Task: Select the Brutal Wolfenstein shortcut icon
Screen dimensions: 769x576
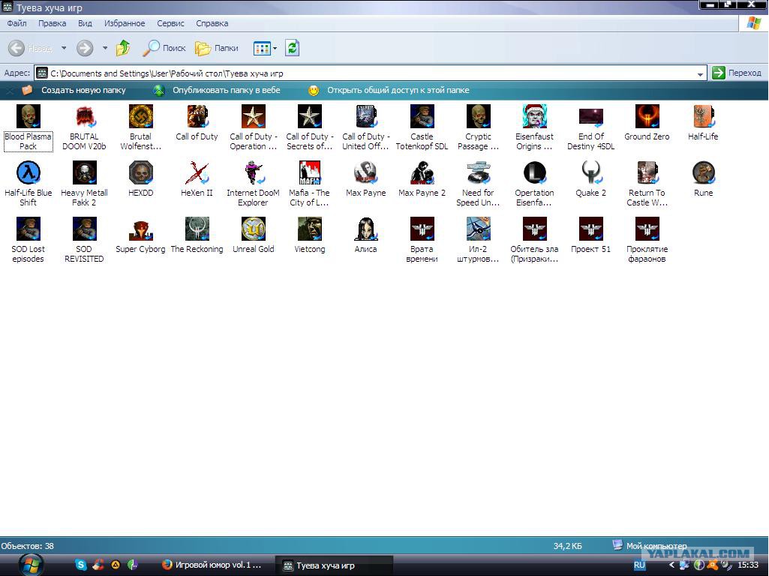Action: [141, 117]
